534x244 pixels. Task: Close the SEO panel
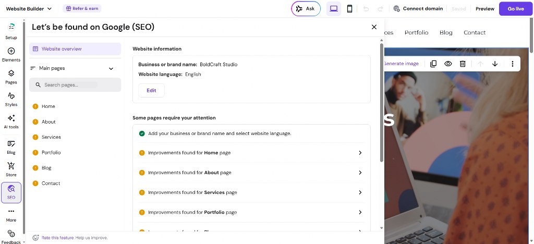[374, 27]
